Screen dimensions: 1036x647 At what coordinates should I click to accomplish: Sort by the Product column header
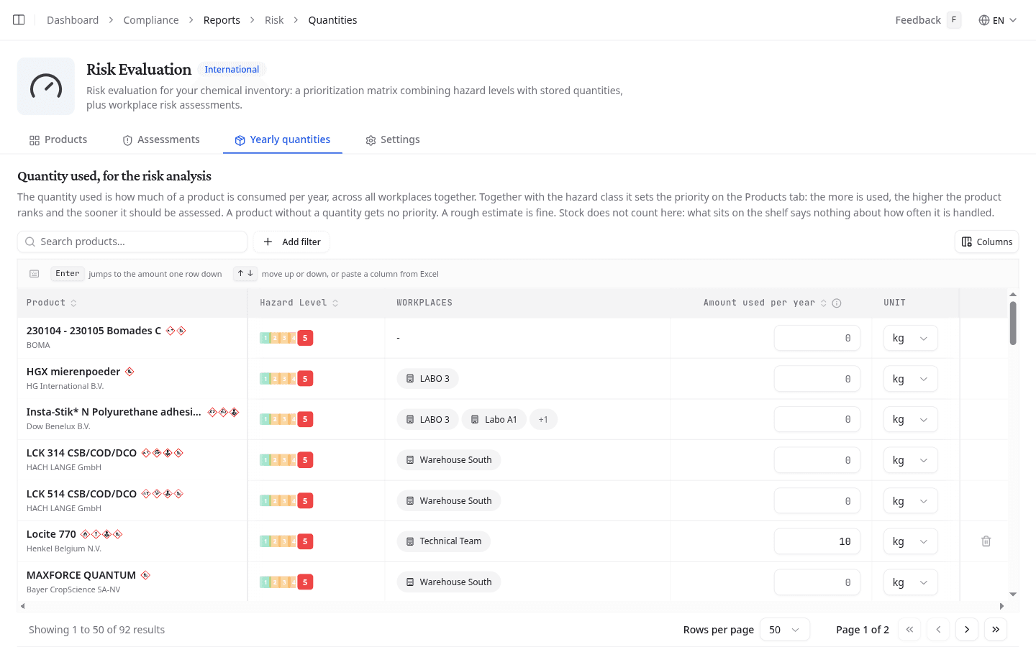coord(52,303)
